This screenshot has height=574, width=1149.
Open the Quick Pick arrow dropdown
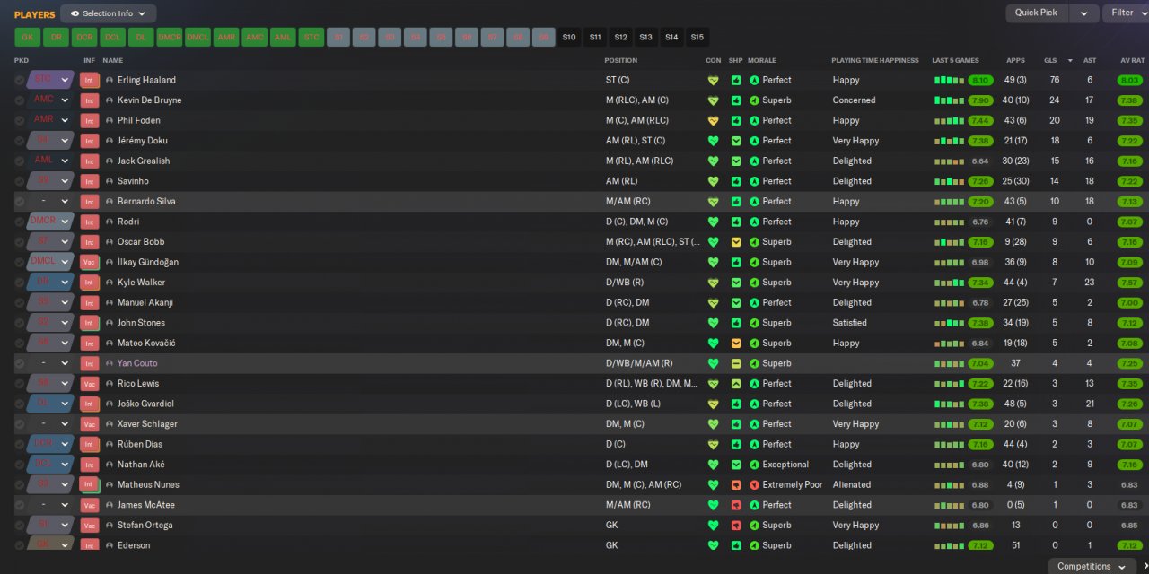click(1084, 13)
